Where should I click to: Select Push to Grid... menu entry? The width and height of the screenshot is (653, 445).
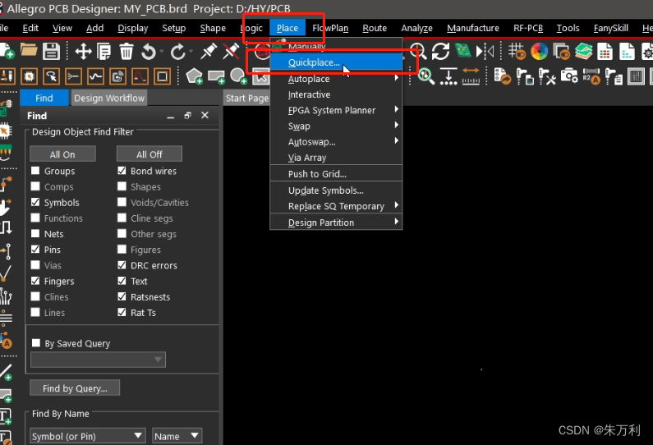click(x=336, y=174)
